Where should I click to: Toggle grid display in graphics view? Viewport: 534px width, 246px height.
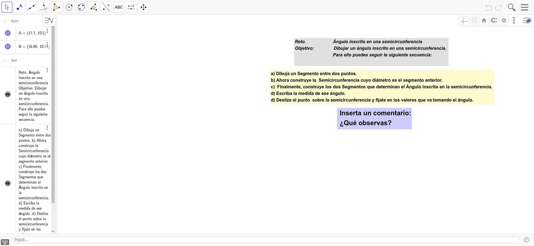tap(474, 20)
